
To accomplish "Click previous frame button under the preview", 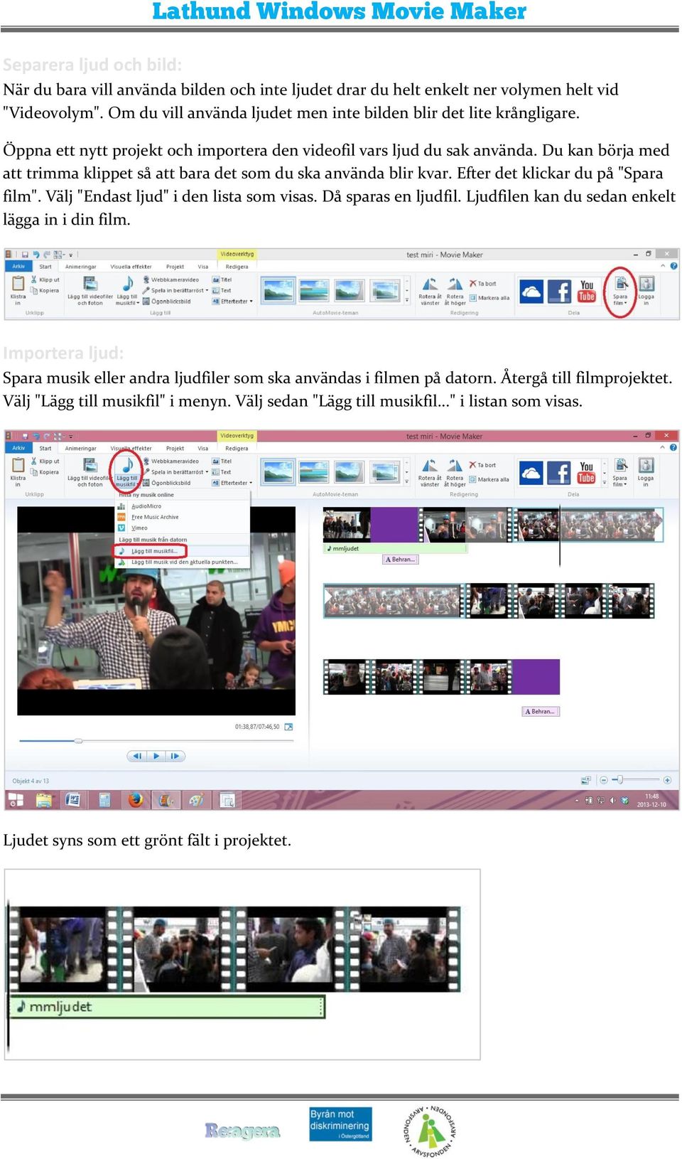I will 138,756.
